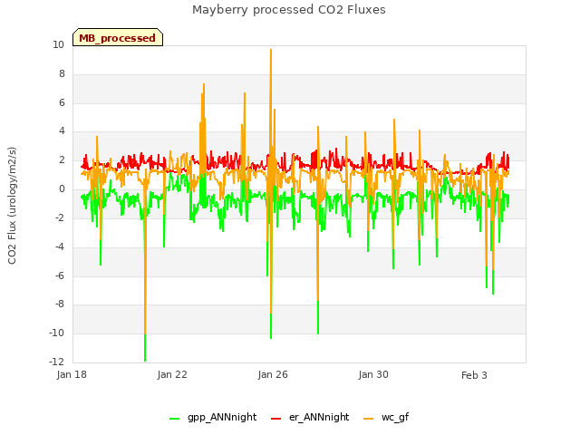580x435 pixels.
Task: Click the y-axis value -6
Action: (x=60, y=275)
